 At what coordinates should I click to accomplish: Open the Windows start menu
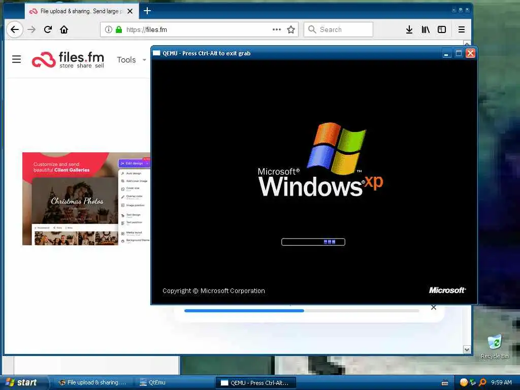24,382
